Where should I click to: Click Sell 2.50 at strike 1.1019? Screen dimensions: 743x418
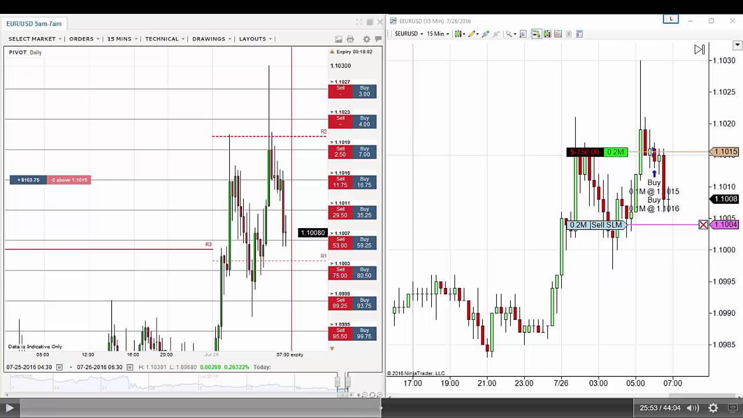(340, 152)
